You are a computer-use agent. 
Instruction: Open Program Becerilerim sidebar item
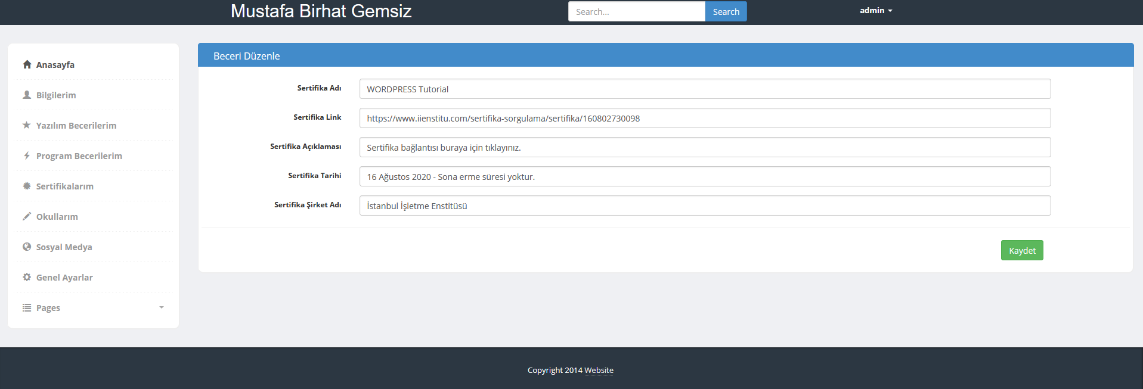(79, 156)
